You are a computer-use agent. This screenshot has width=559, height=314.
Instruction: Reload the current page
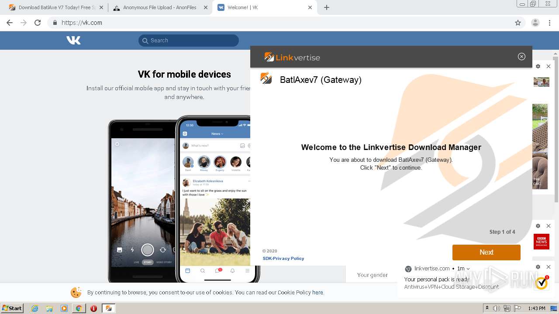38,23
